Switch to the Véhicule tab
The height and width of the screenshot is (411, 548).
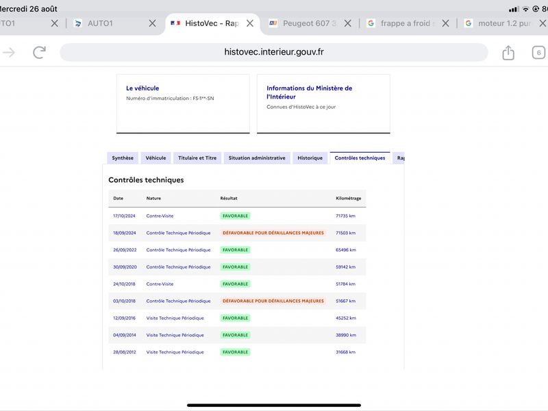156,158
